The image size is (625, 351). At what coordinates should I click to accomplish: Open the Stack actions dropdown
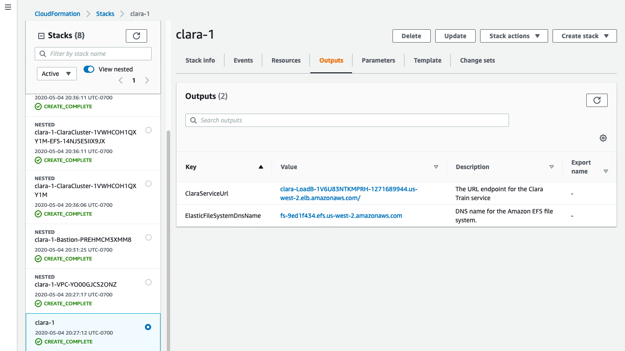pos(515,36)
